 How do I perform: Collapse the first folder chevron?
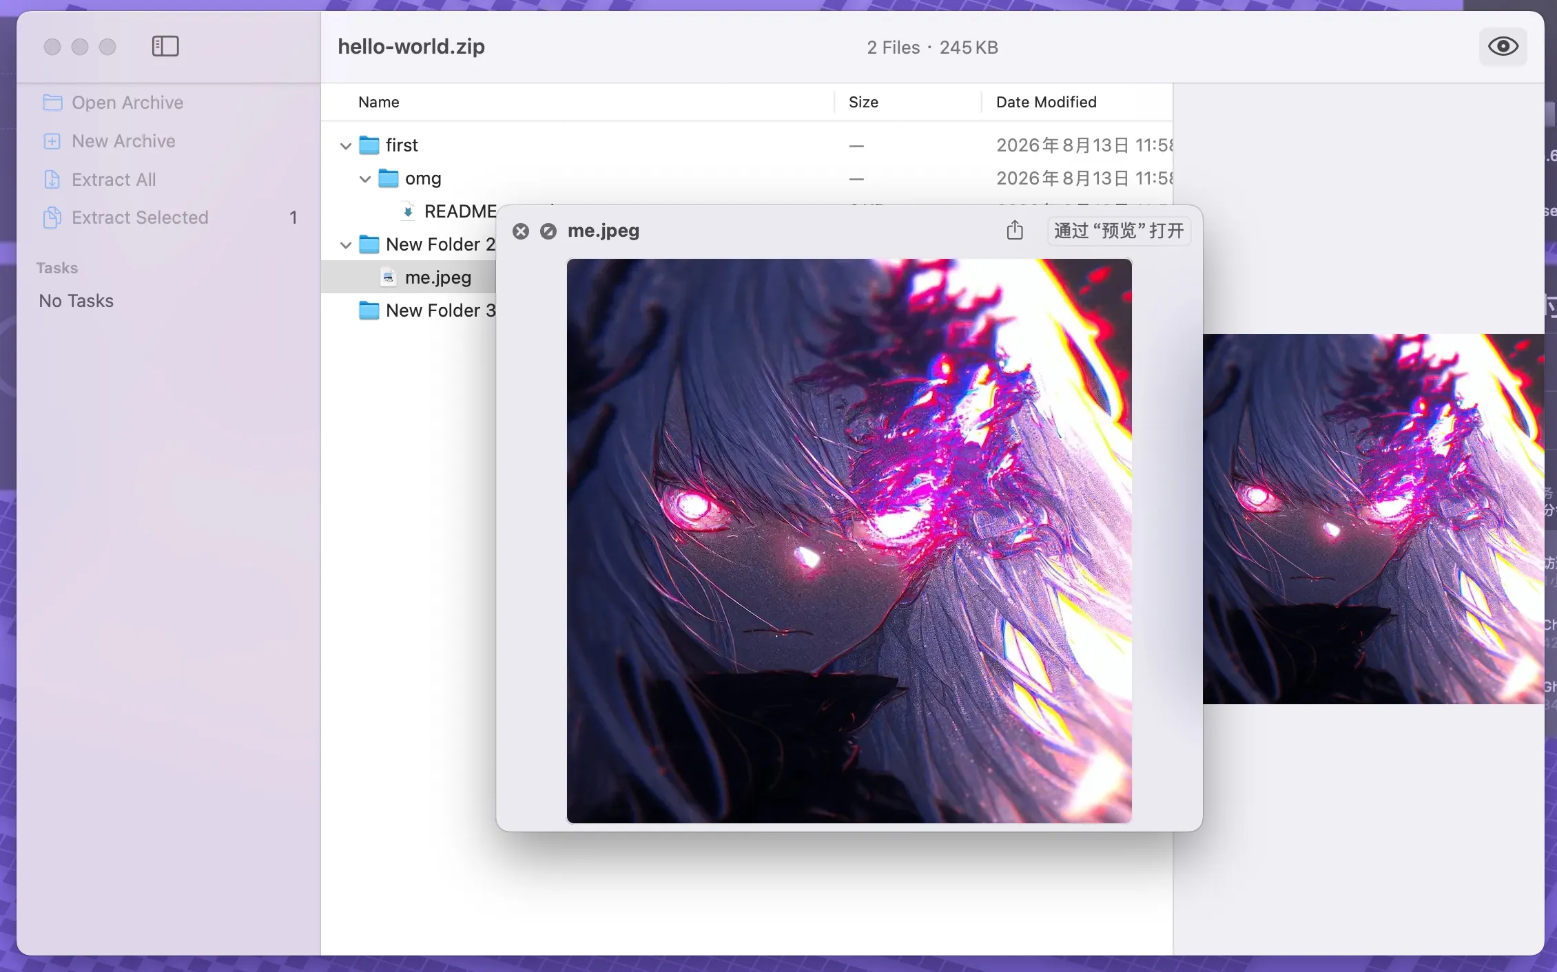346,146
